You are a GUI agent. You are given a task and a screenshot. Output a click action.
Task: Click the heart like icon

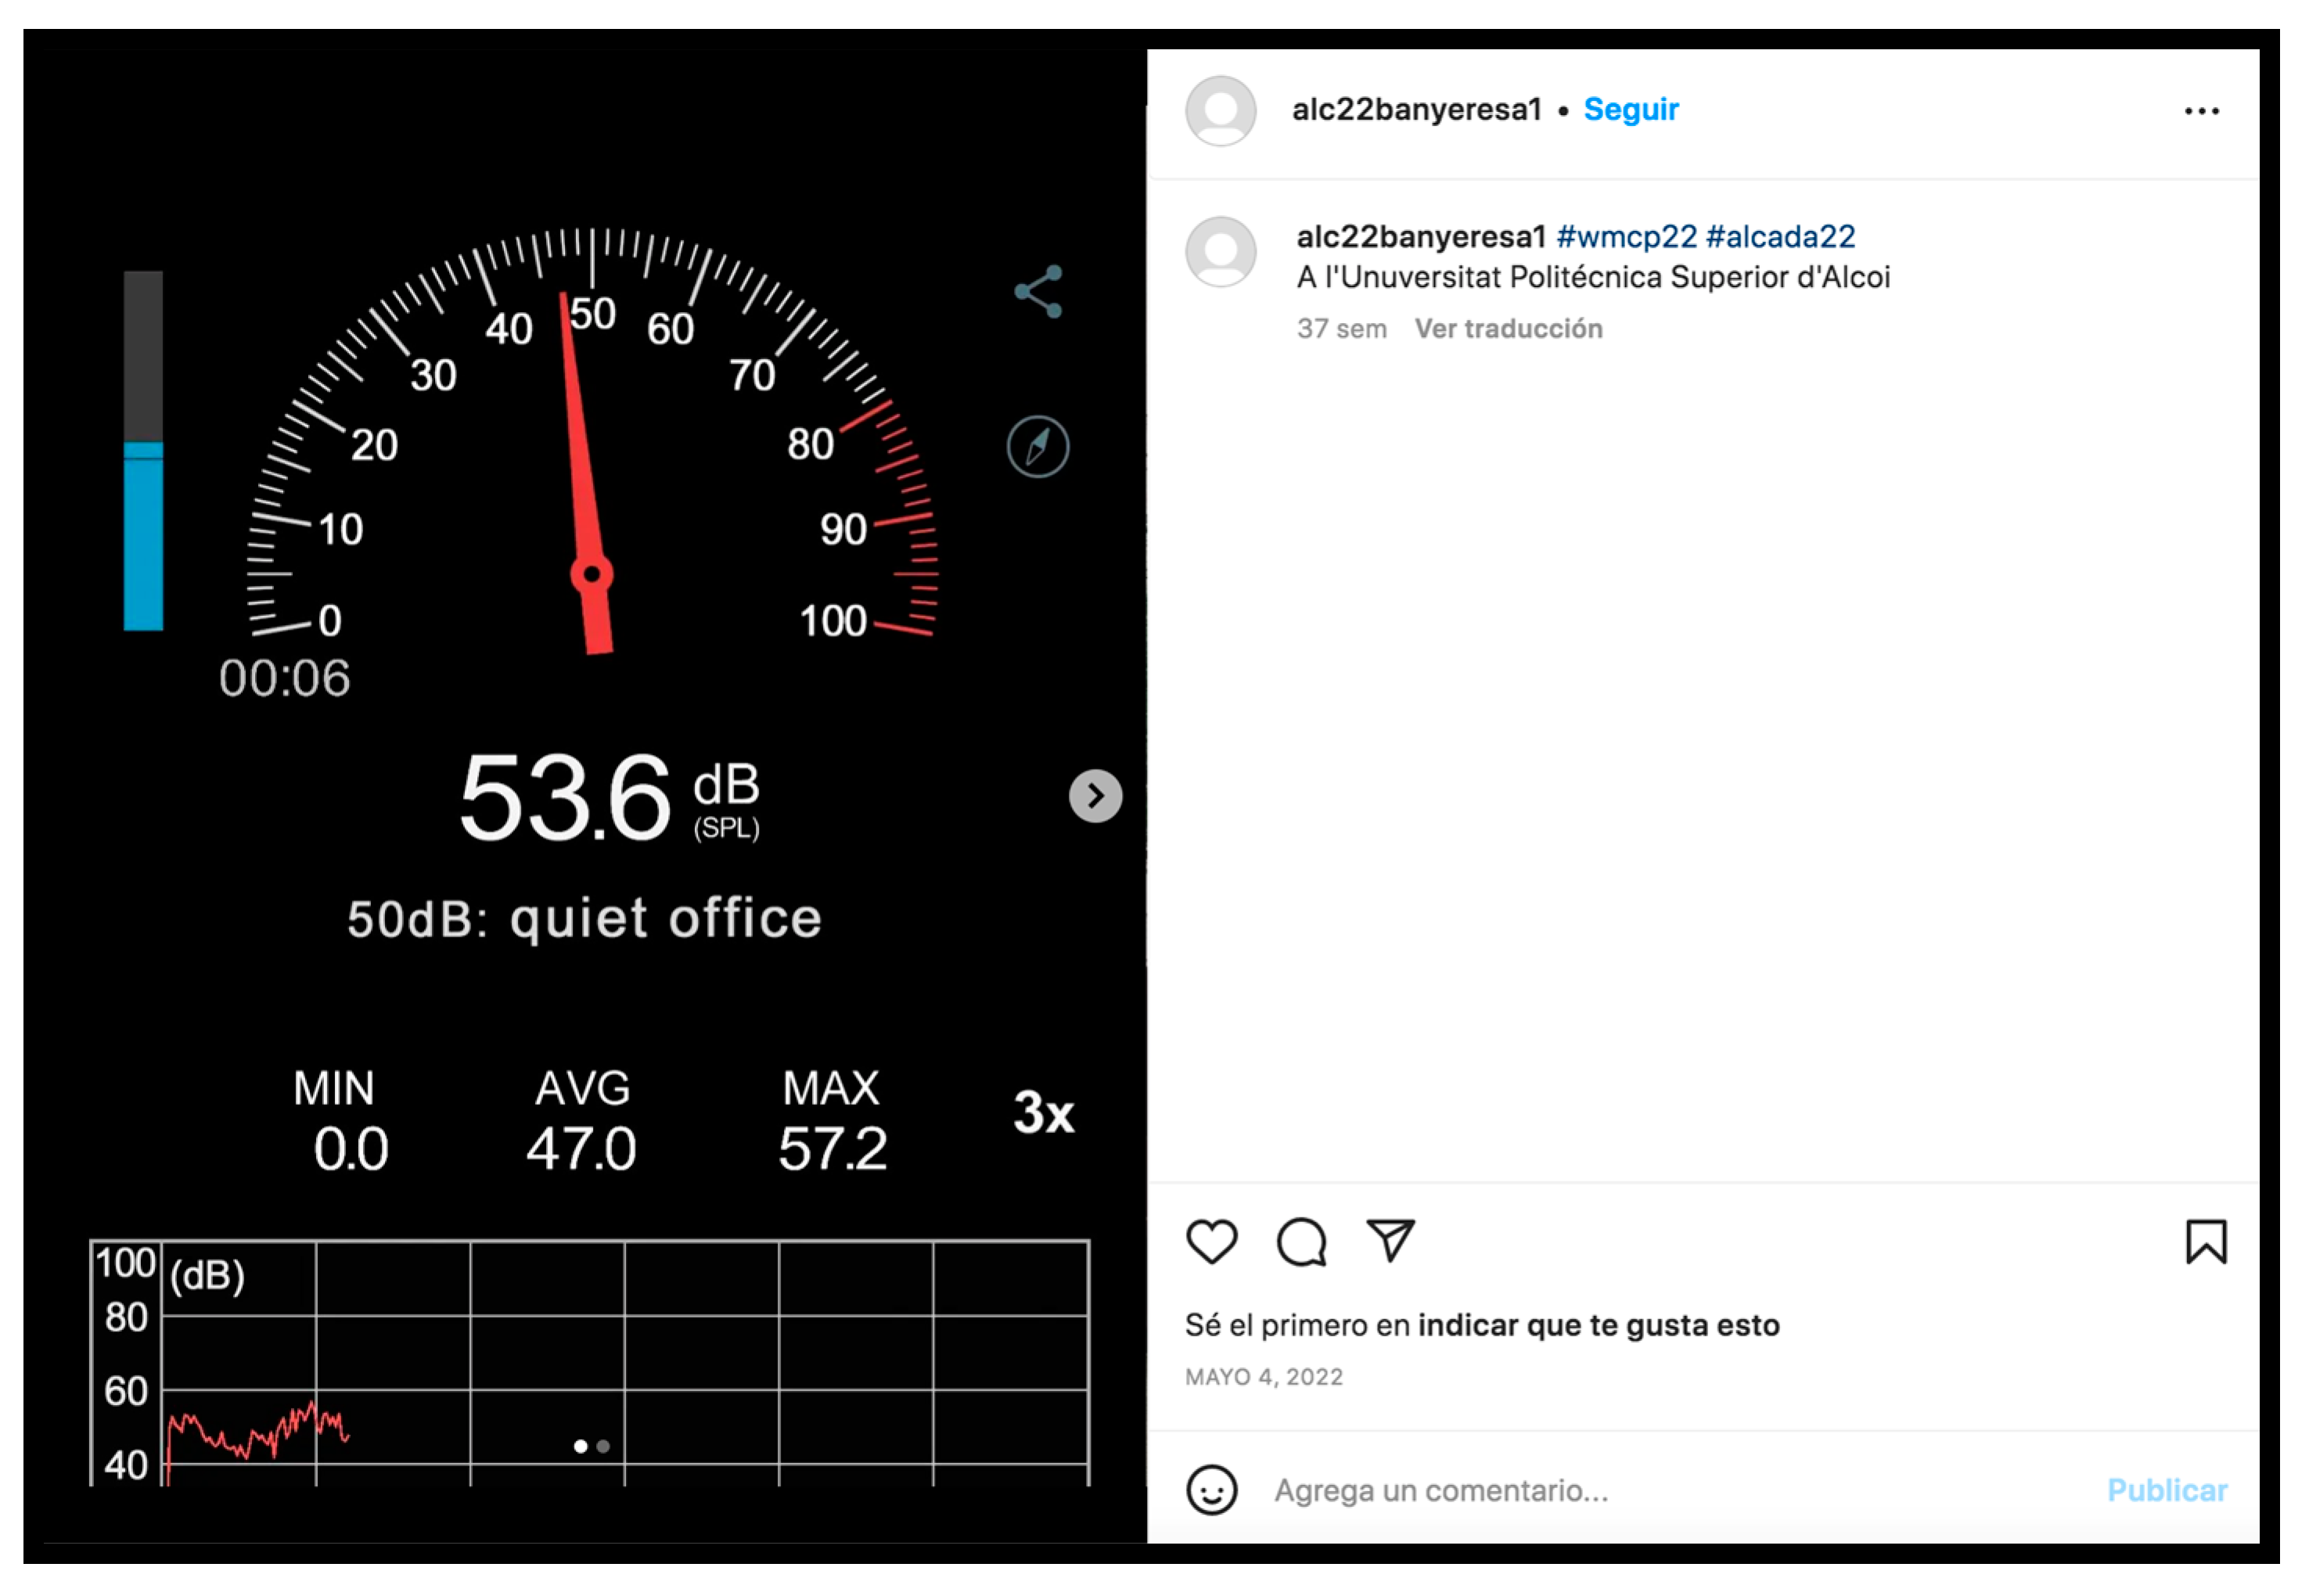tap(1212, 1243)
